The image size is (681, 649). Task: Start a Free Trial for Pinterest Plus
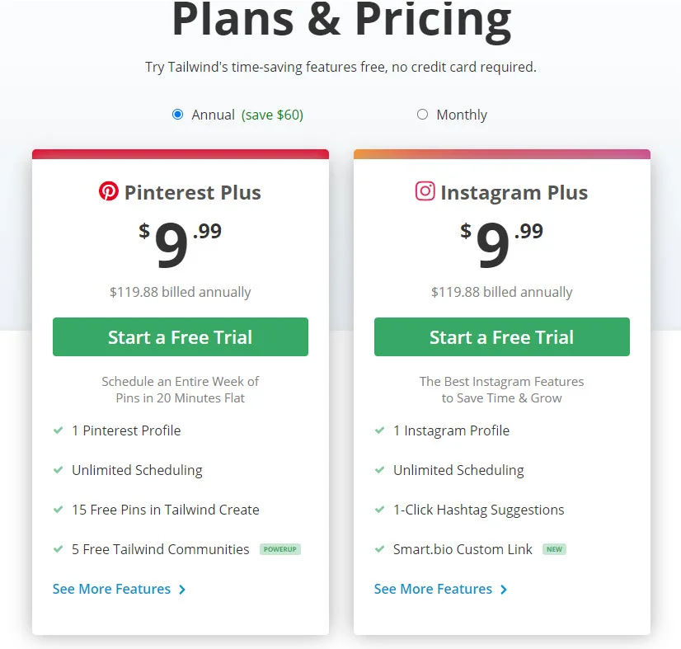click(181, 337)
